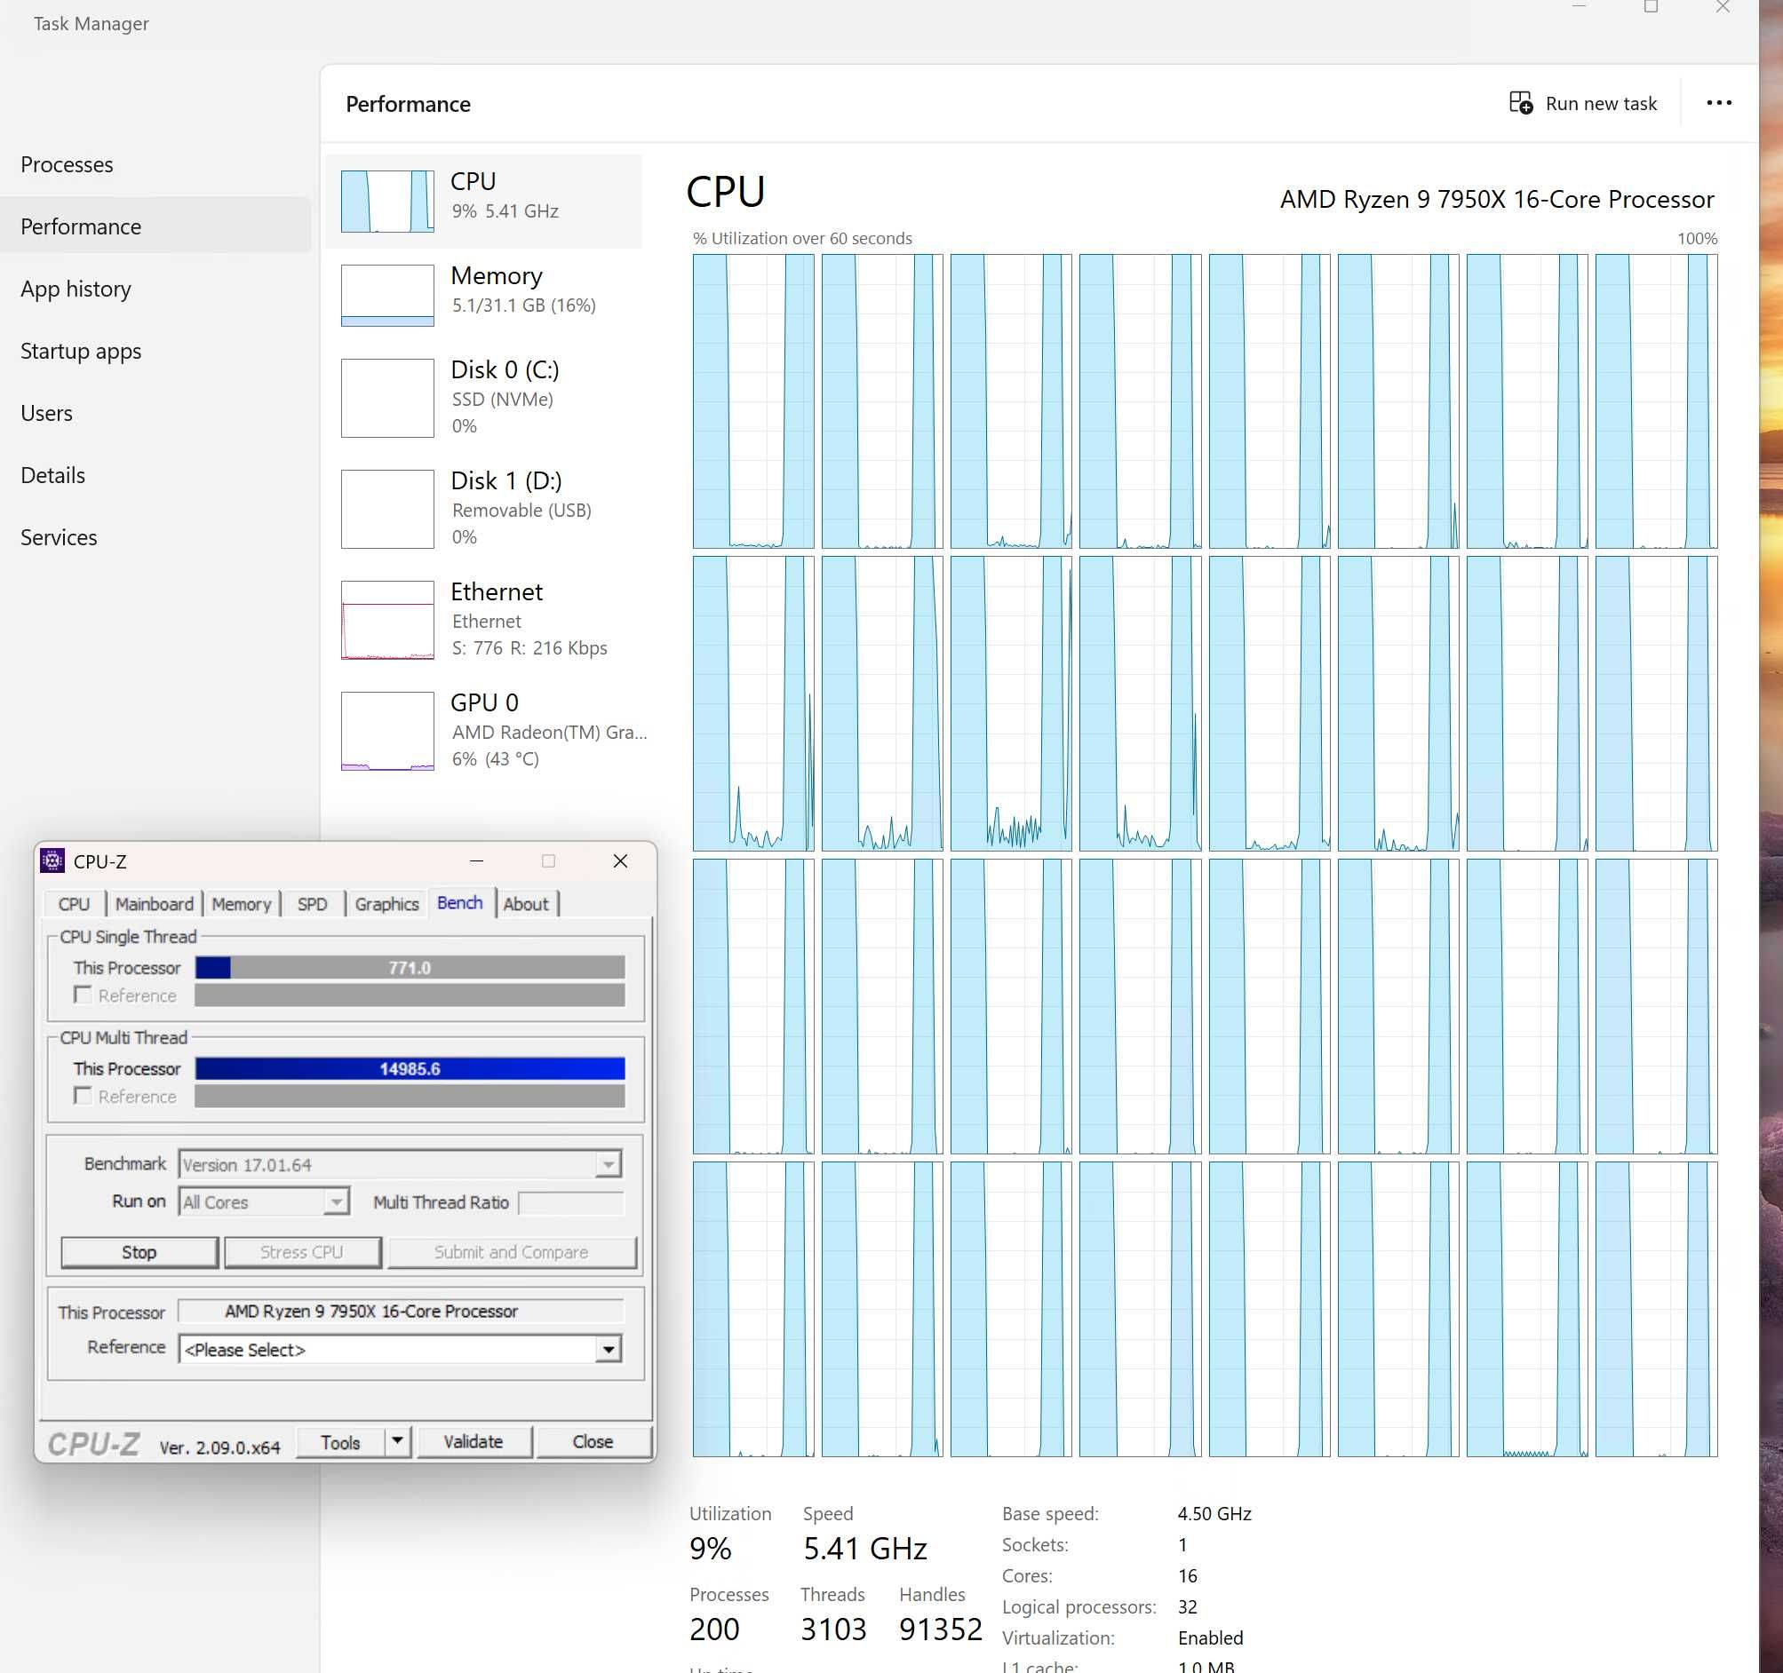Click the Stress CPU button
Screen dimensions: 1783x1673
pyautogui.click(x=302, y=1251)
